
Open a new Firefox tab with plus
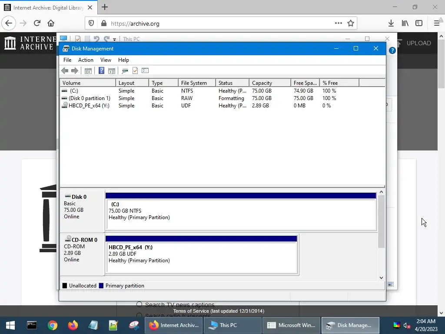[105, 7]
